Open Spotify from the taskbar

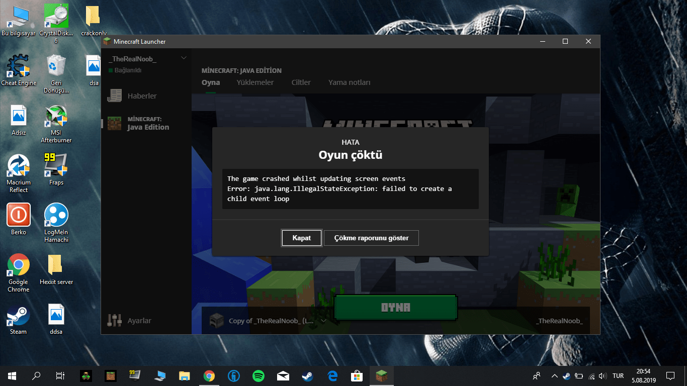tap(259, 375)
